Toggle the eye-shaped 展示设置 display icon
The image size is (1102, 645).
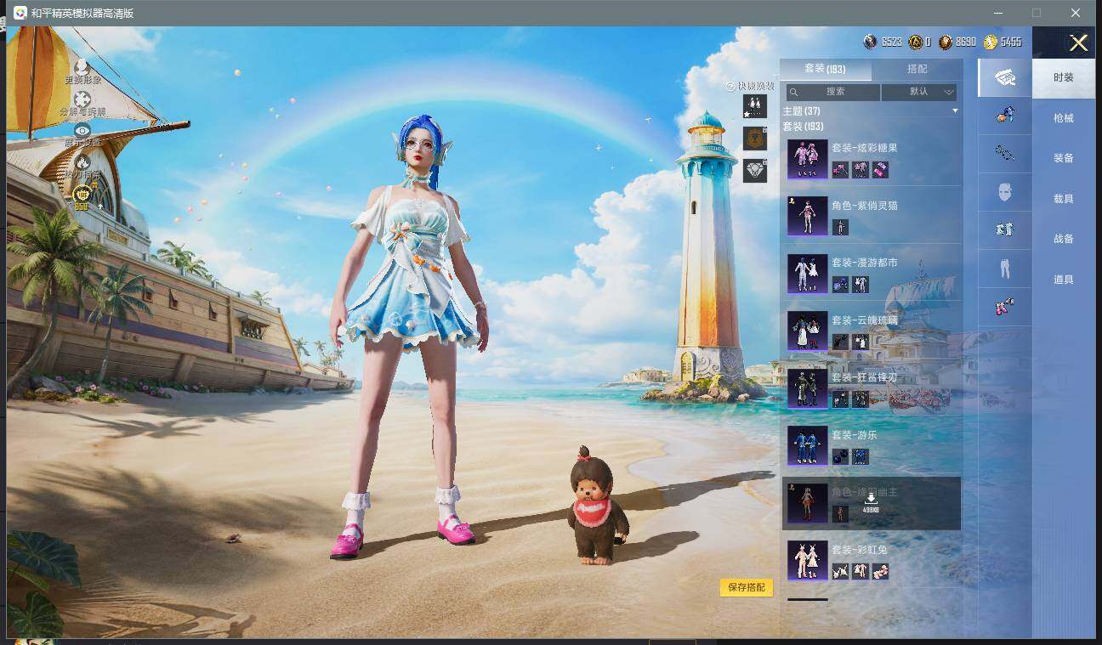click(82, 130)
